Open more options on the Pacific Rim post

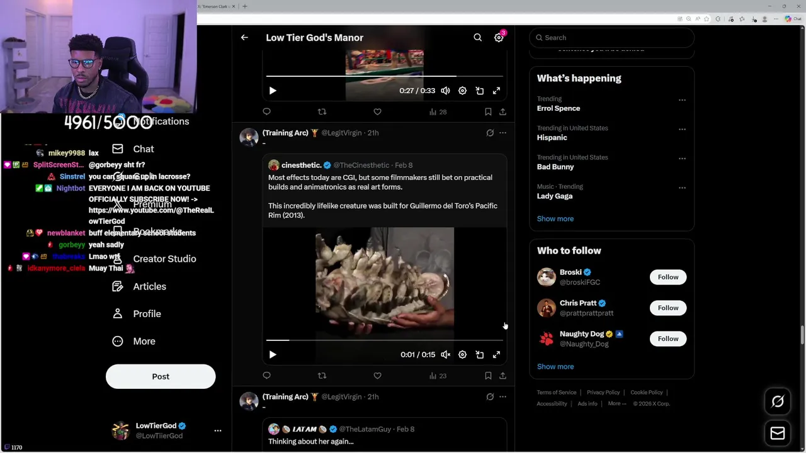(x=502, y=133)
